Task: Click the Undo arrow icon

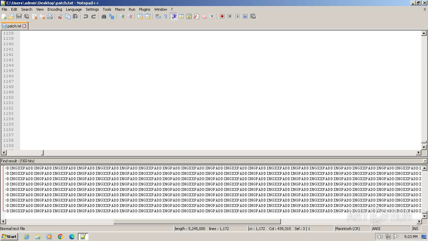Action: (86, 16)
